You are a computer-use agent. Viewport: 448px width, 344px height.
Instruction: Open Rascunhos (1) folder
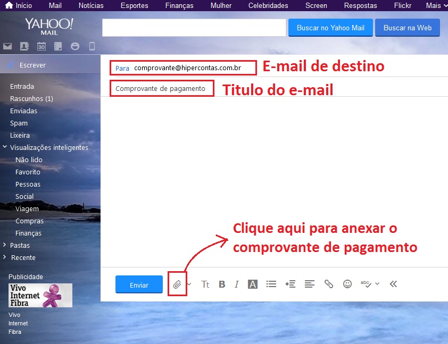click(31, 98)
